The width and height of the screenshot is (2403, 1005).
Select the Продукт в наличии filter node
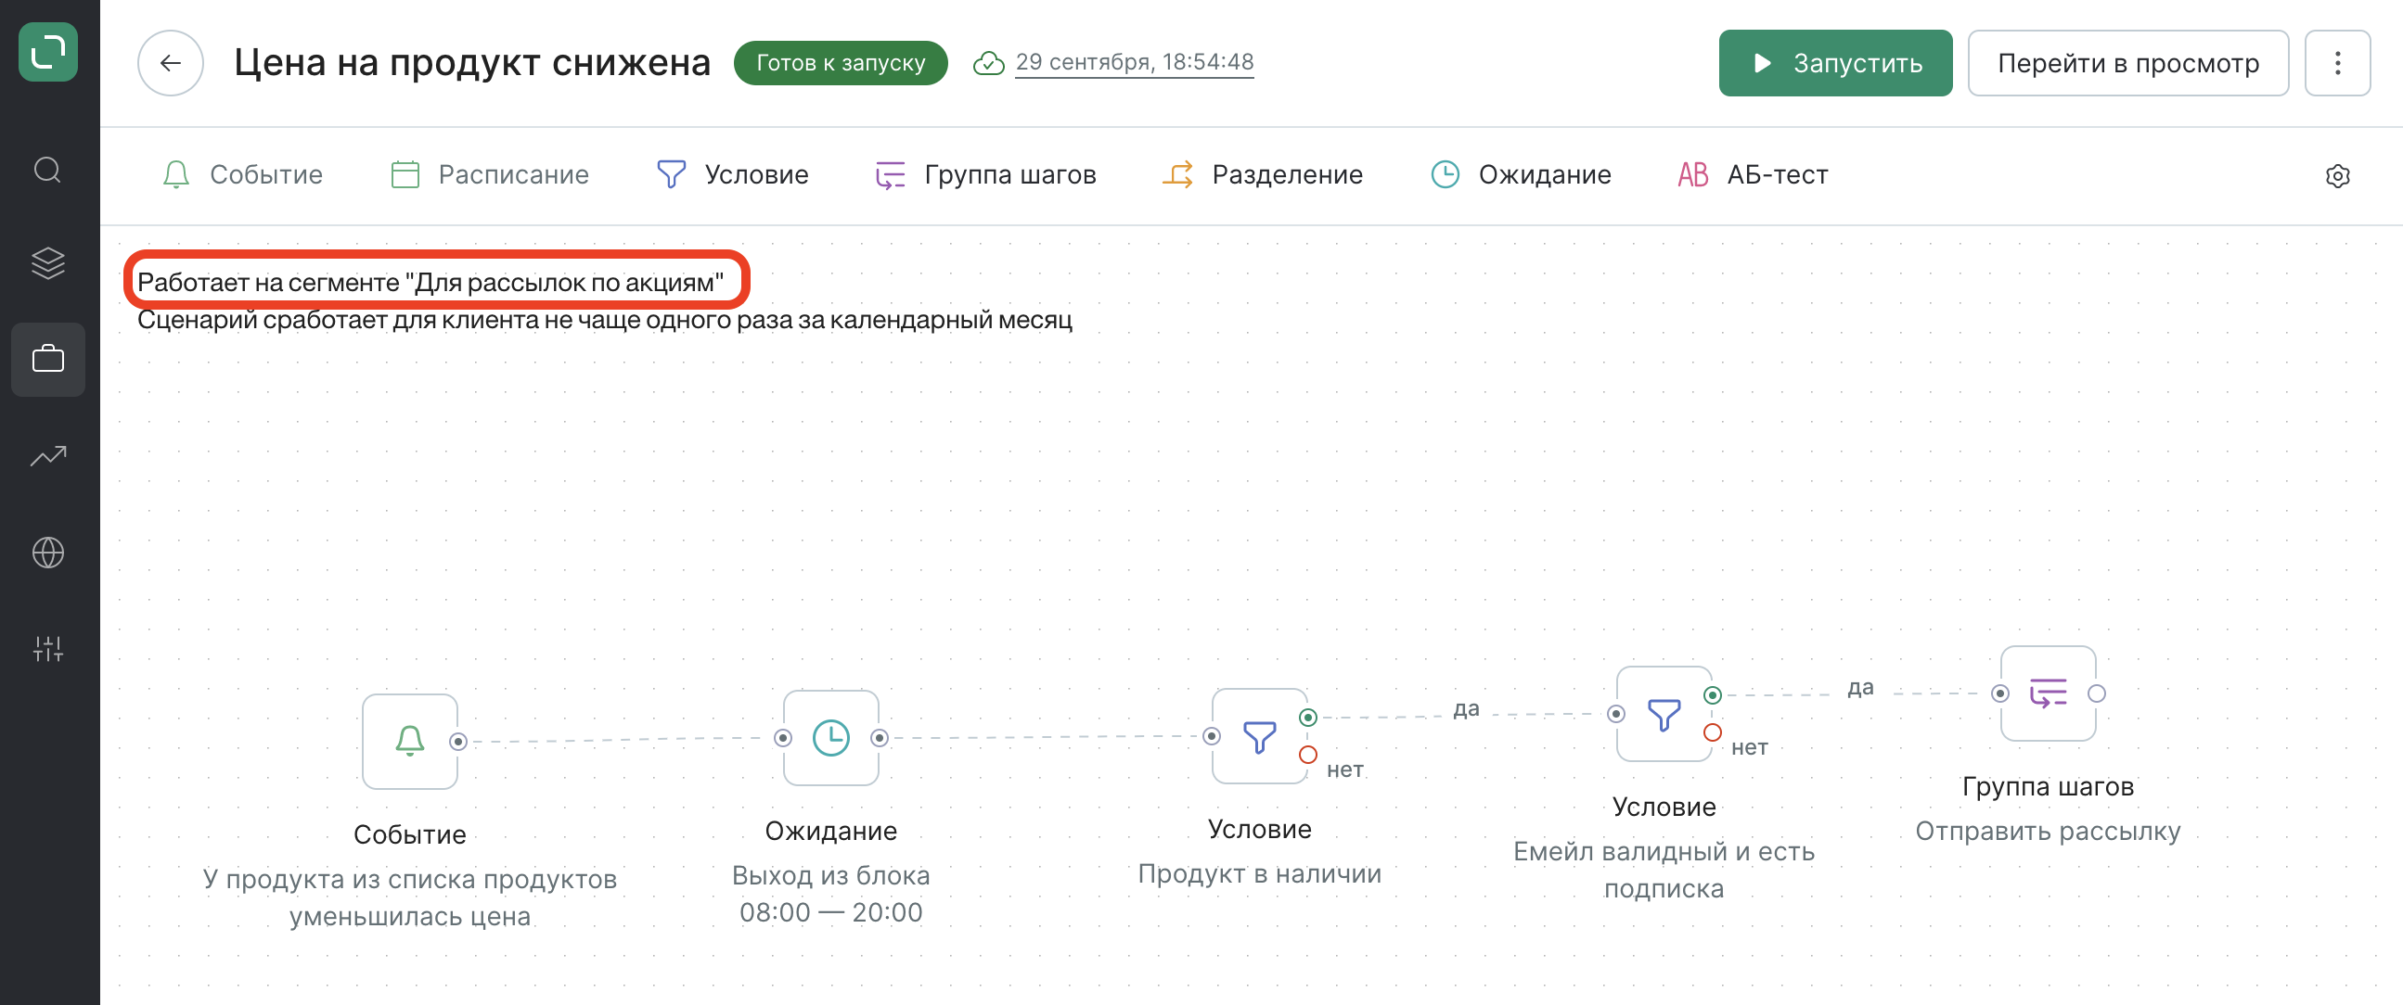(x=1259, y=735)
